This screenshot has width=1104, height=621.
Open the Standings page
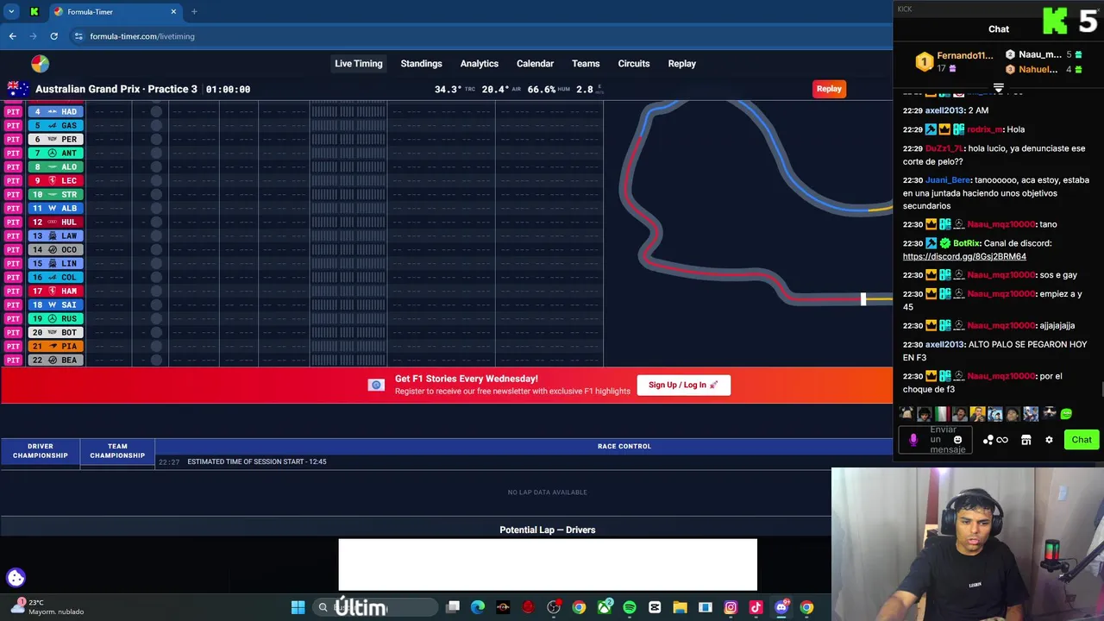[421, 64]
